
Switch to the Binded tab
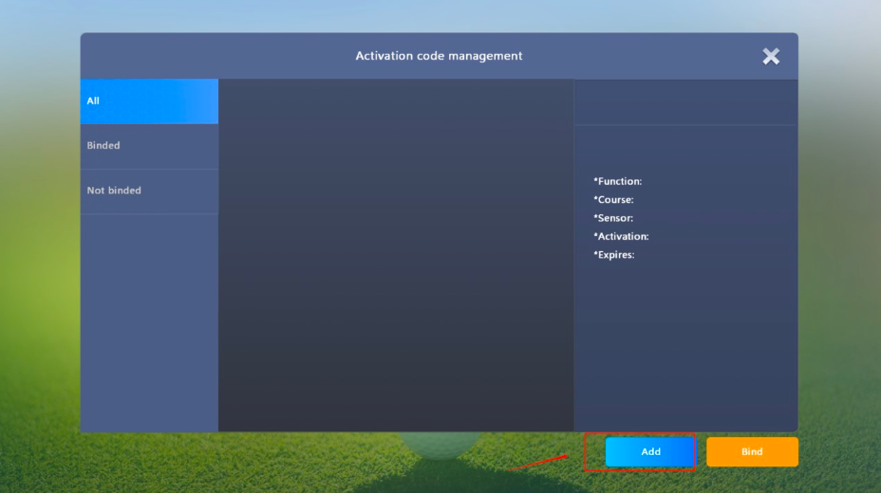click(x=149, y=146)
